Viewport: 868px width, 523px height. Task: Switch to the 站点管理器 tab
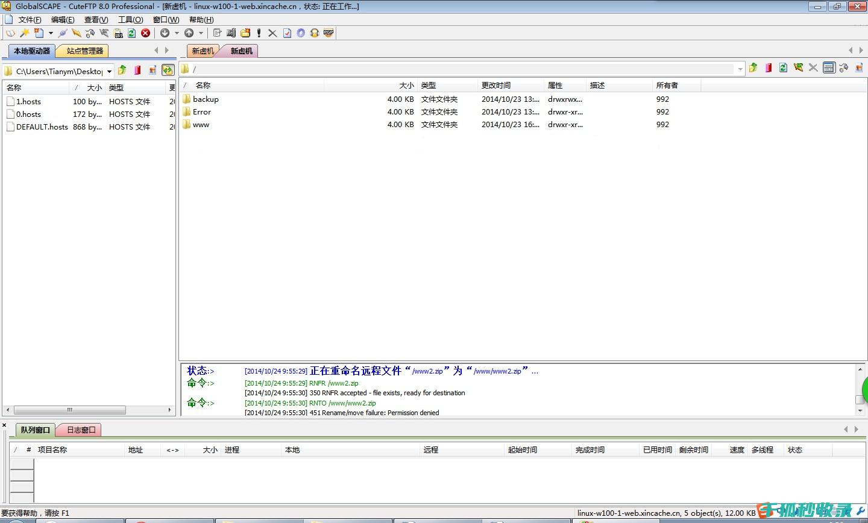click(x=85, y=51)
